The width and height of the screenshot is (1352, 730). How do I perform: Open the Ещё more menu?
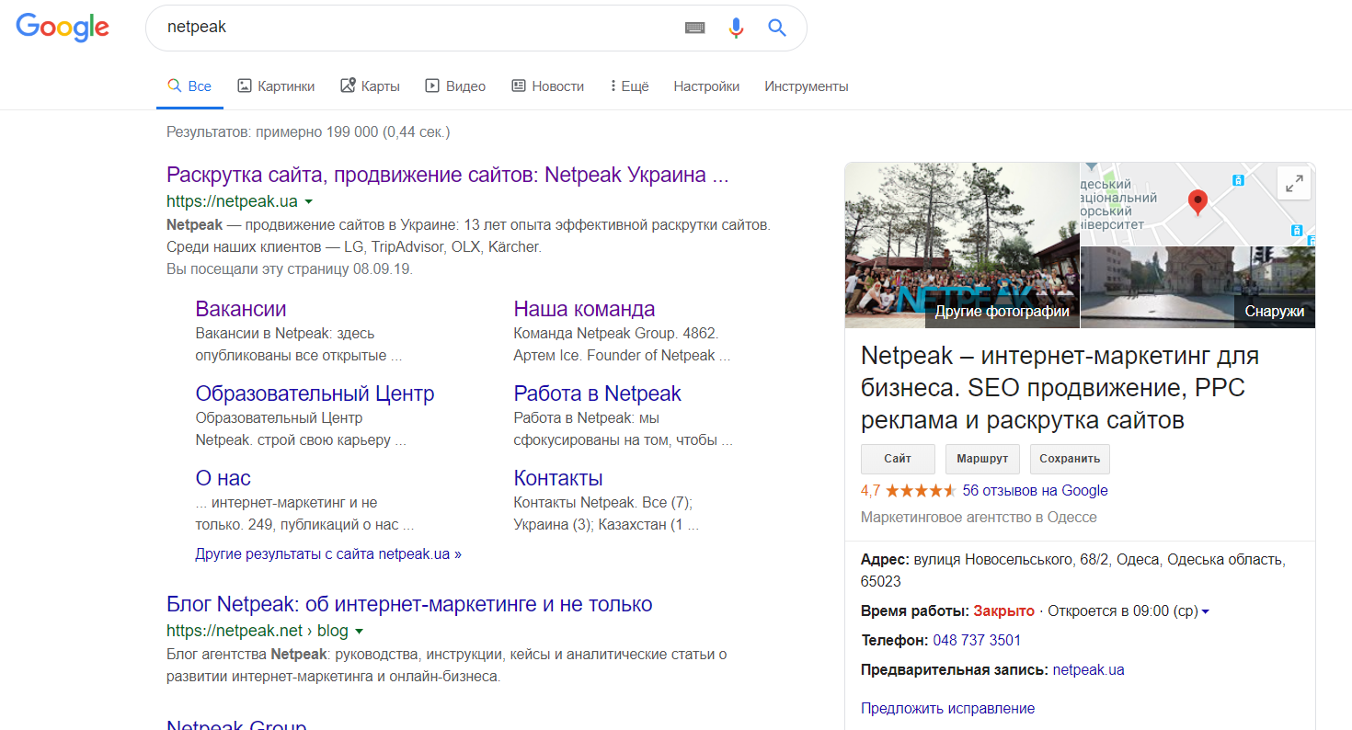[x=629, y=86]
